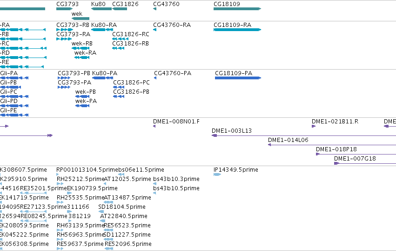Click the bs43b10.5prime EST label
The height and width of the screenshot is (251, 396).
click(176, 188)
